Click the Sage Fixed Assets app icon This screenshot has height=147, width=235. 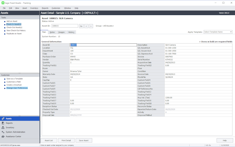coord(3,3)
